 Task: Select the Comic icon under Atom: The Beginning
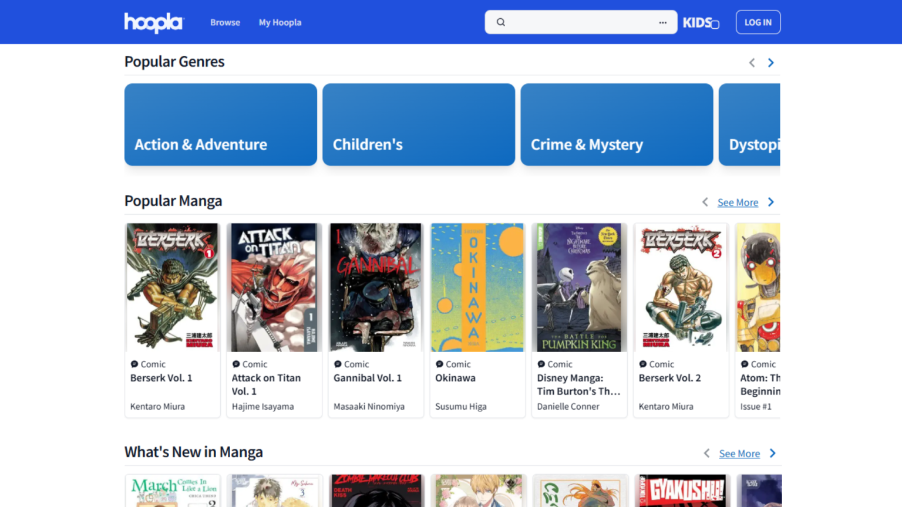(744, 364)
